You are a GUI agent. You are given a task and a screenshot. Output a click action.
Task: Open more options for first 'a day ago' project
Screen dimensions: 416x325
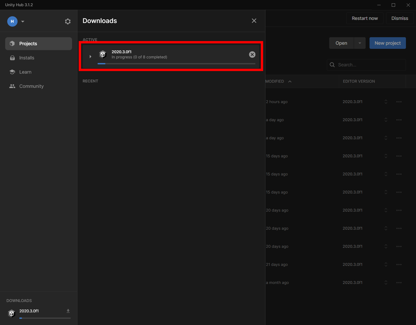click(399, 120)
